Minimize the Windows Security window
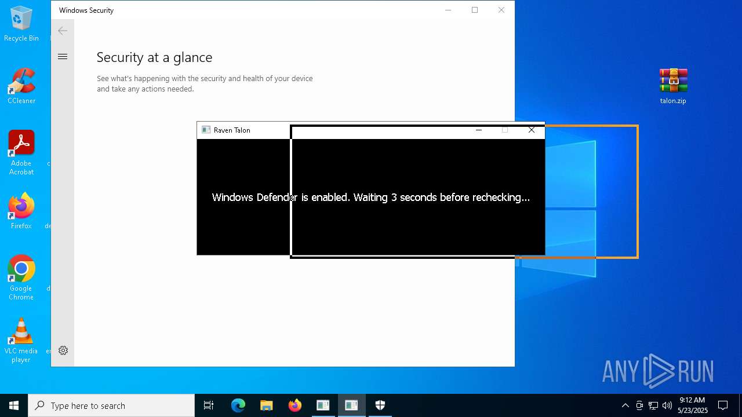The height and width of the screenshot is (417, 742). pos(448,10)
